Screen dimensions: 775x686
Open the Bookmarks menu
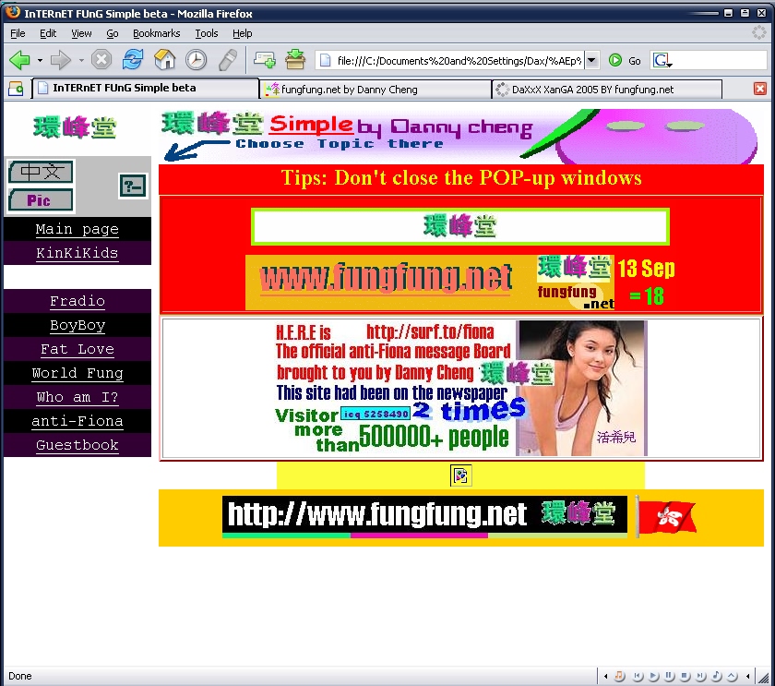(x=156, y=33)
